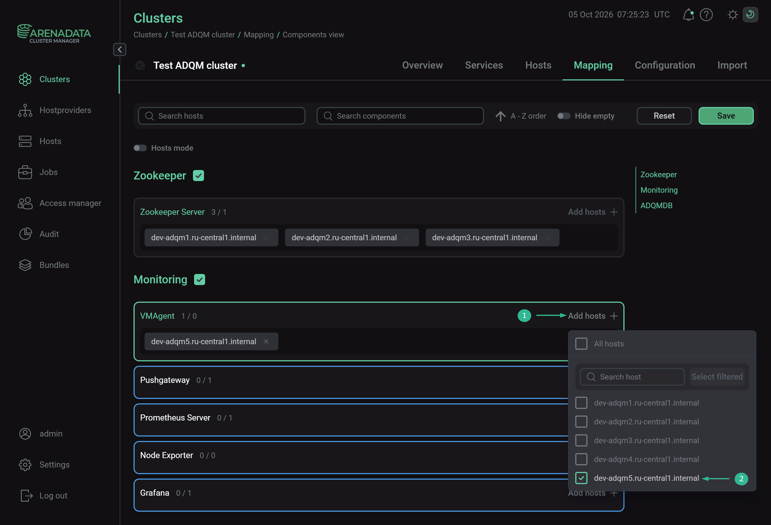Open the Settings gear icon
Viewport: 771px width, 525px height.
tap(25, 465)
